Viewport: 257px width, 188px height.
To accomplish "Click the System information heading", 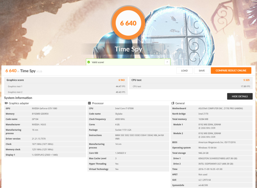I will tap(18, 98).
